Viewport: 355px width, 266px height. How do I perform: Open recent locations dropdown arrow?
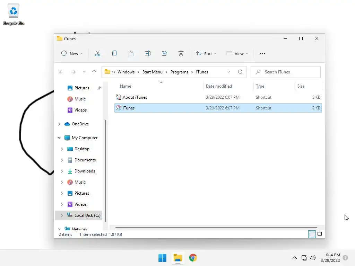(84, 72)
